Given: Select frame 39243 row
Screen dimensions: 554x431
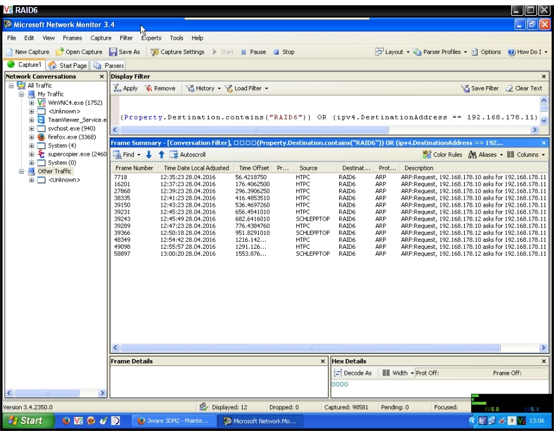Looking at the screenshot, I should point(329,219).
